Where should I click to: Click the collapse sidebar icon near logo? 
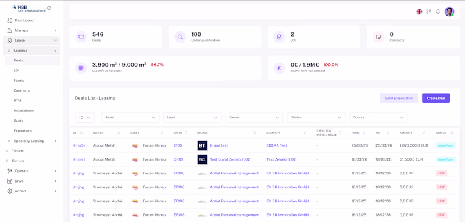point(49,8)
